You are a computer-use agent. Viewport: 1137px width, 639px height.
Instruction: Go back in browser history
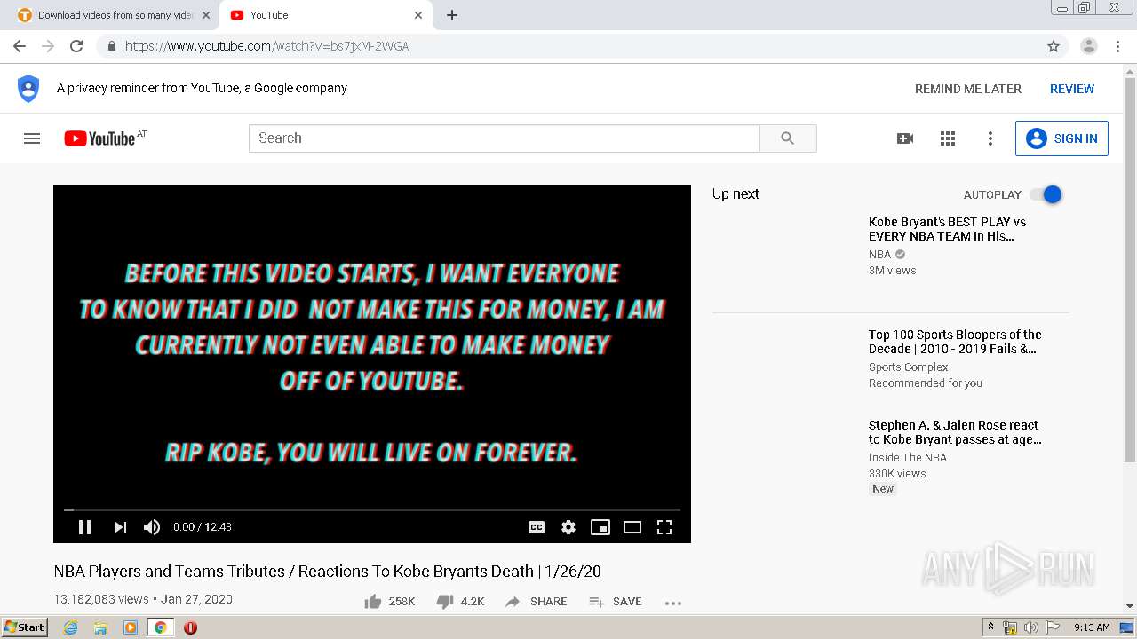click(20, 46)
